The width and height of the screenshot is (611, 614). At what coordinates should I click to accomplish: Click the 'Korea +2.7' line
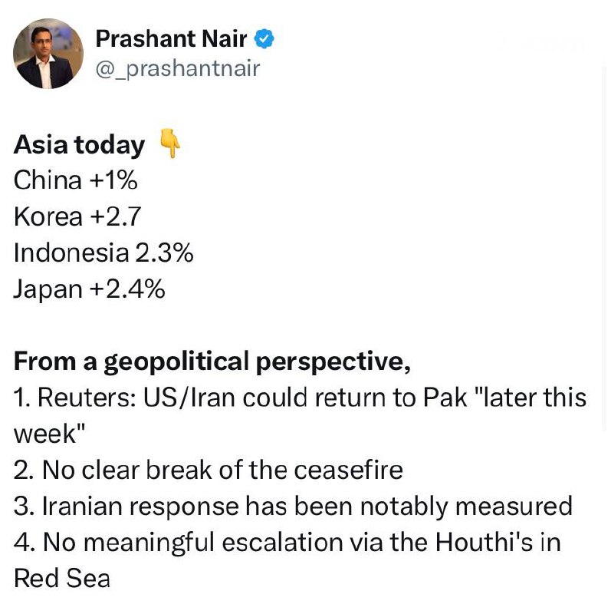tap(77, 217)
